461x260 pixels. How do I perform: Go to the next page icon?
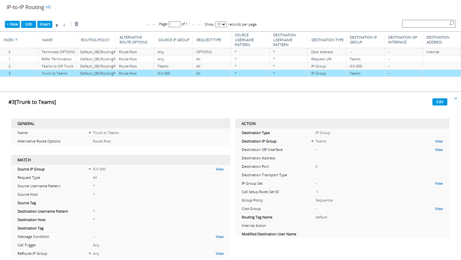pos(194,24)
